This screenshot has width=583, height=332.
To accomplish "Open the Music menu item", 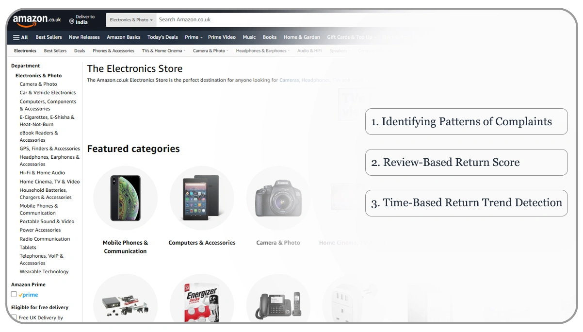I will (249, 37).
